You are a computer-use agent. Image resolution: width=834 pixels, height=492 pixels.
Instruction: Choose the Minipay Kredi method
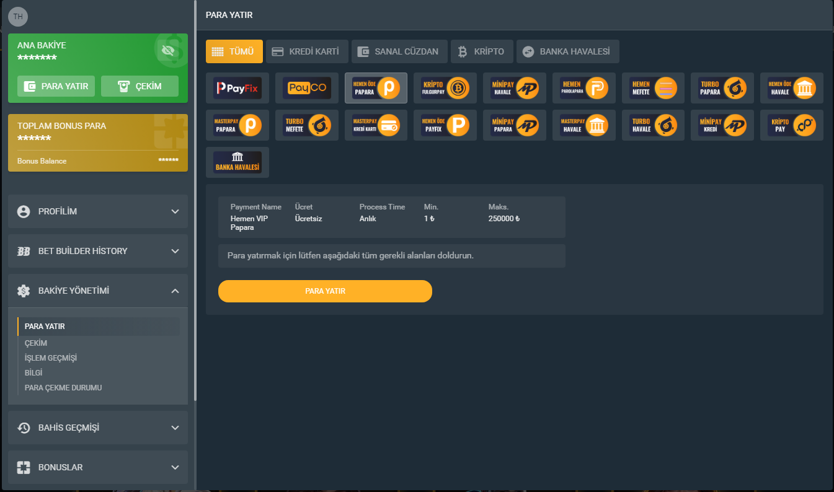pos(722,125)
